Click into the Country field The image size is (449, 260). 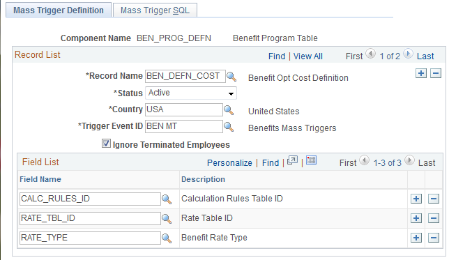[x=184, y=110]
